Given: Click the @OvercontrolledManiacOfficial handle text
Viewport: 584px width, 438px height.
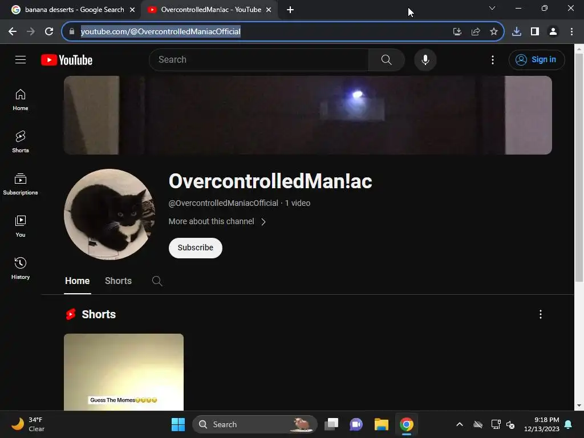Looking at the screenshot, I should 223,203.
